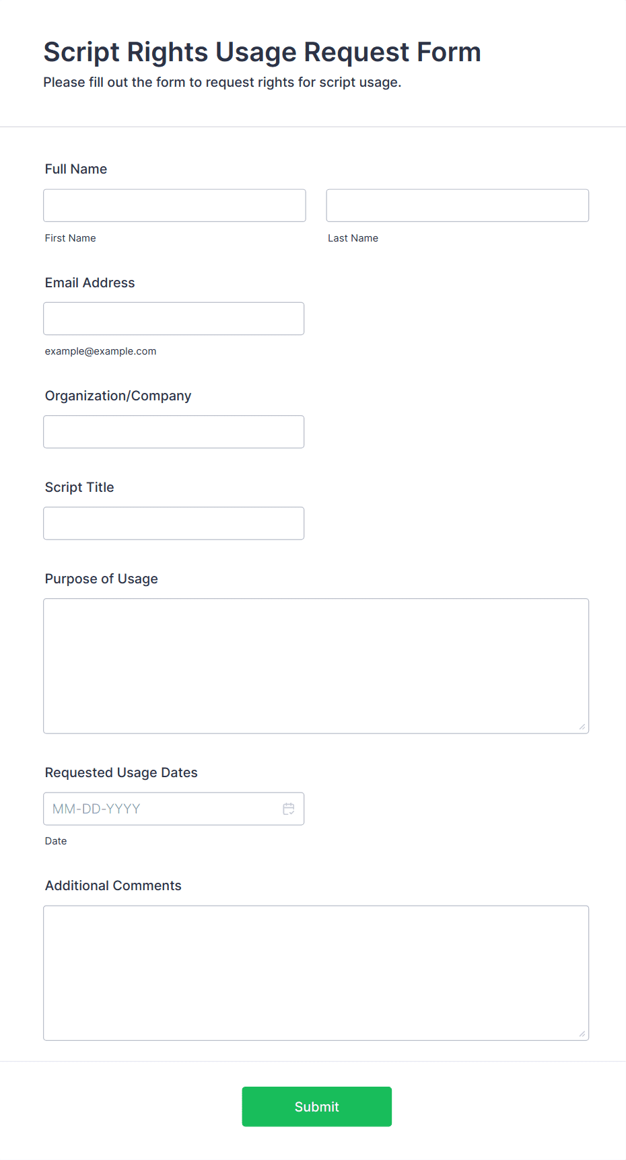The image size is (626, 1160).
Task: Focus the Last Name text box
Action: point(457,205)
